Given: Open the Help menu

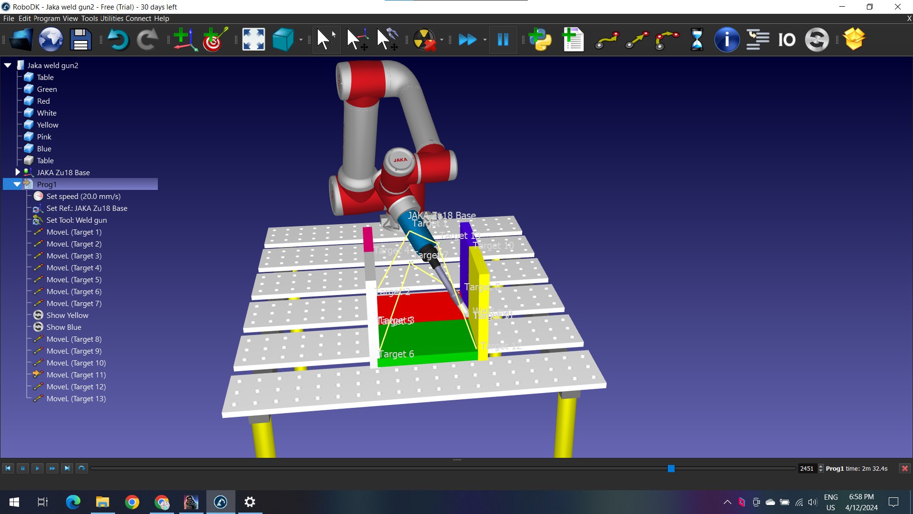Looking at the screenshot, I should coord(162,19).
